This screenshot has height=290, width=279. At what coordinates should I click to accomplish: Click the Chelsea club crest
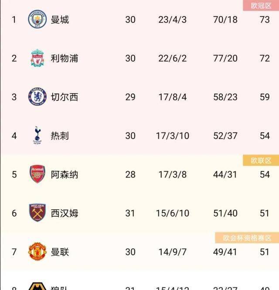37,97
